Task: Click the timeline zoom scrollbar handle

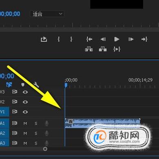Action: 45,149
